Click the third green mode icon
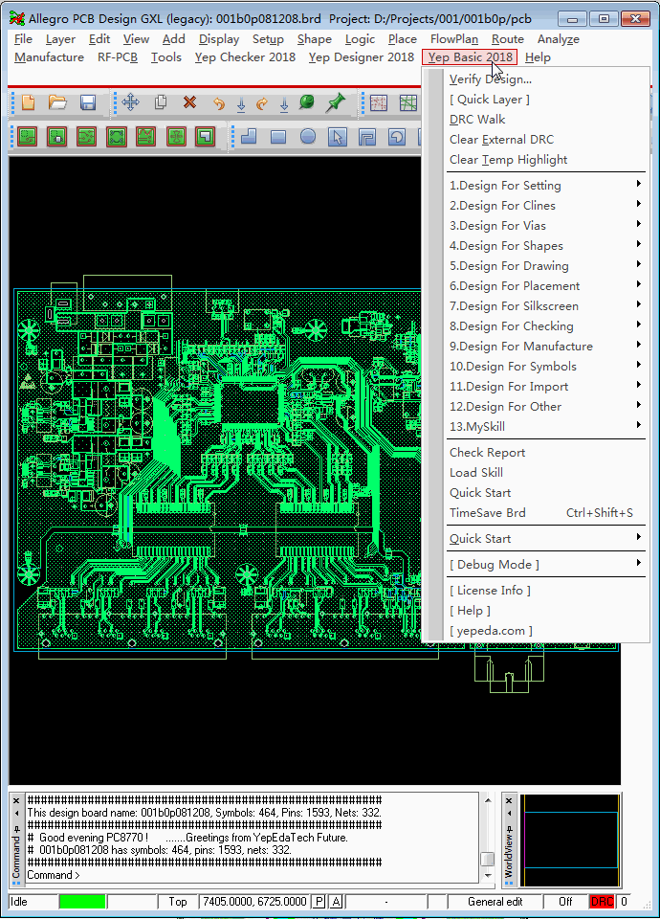The height and width of the screenshot is (919, 660). [87, 137]
